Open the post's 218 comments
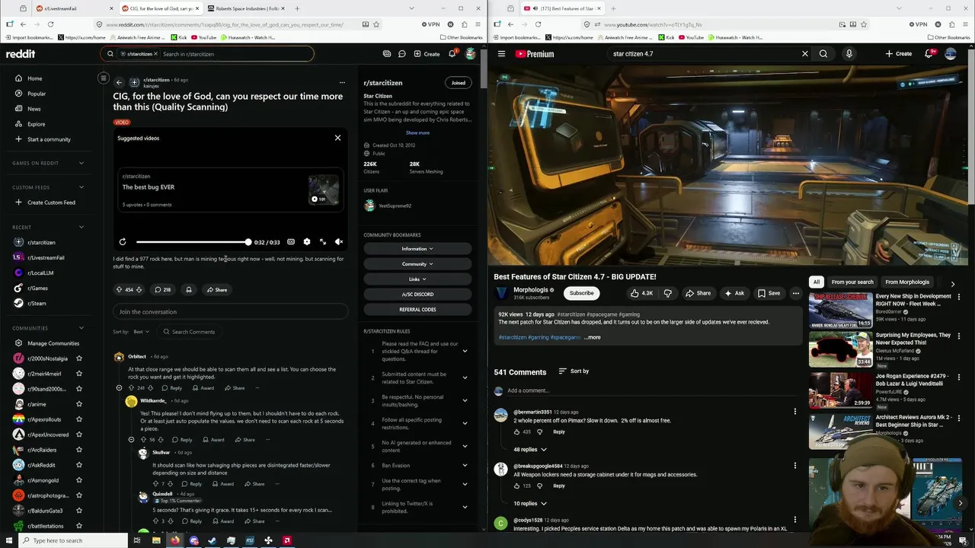 click(162, 290)
